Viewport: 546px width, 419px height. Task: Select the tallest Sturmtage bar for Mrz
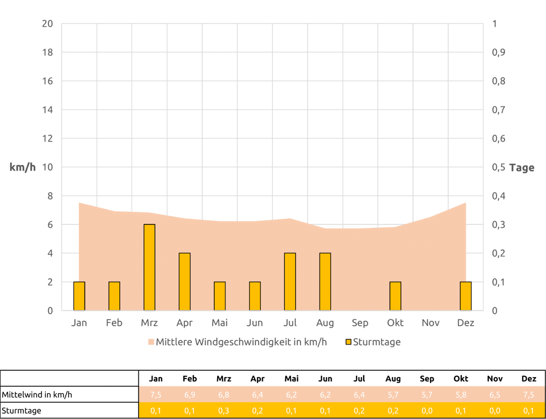click(x=149, y=268)
